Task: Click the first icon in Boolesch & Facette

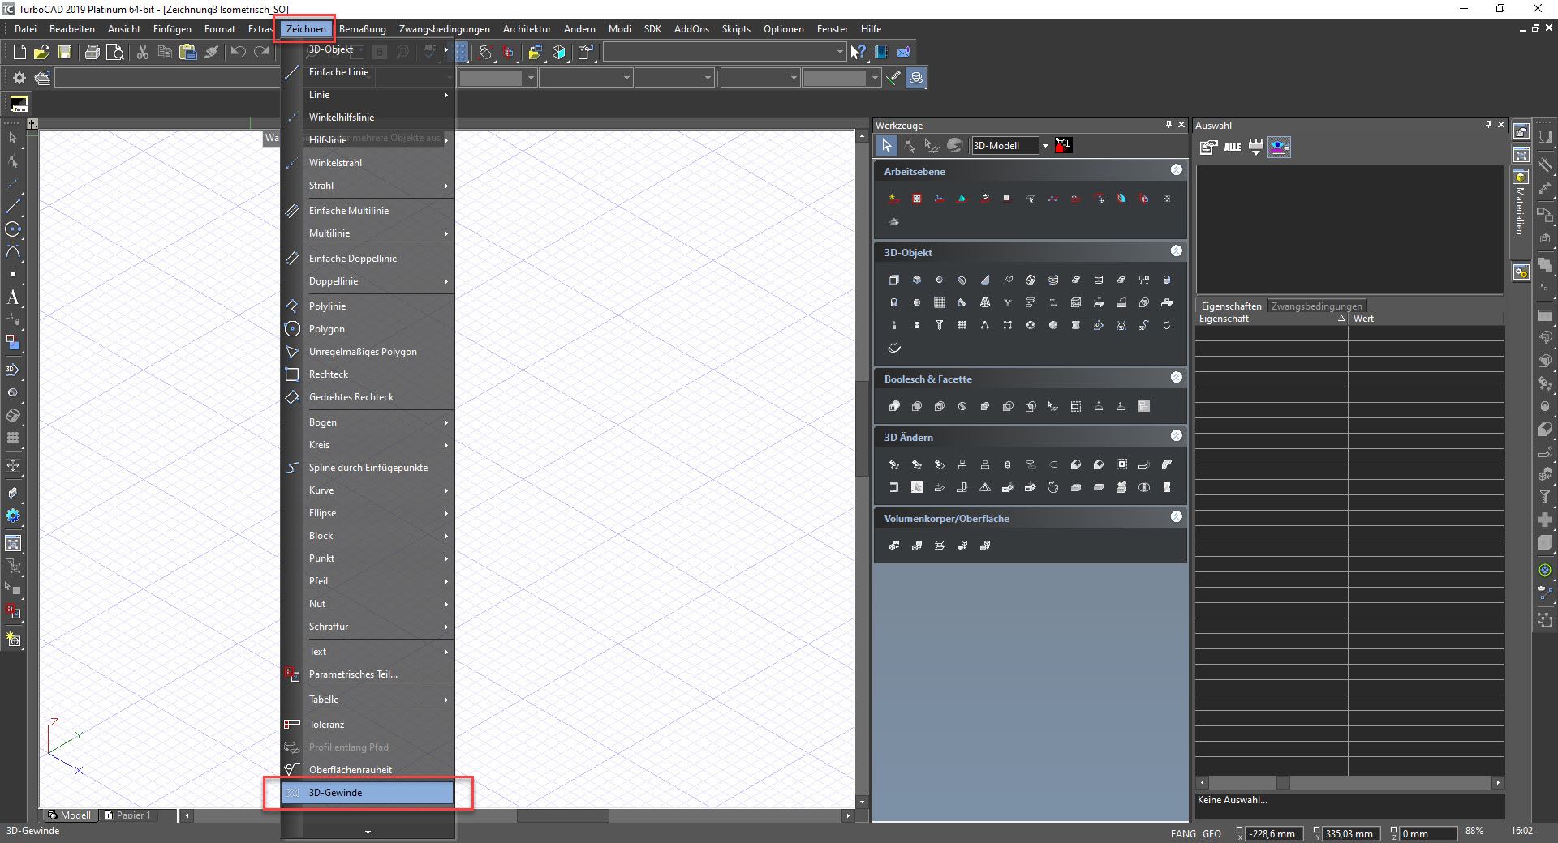Action: tap(893, 406)
